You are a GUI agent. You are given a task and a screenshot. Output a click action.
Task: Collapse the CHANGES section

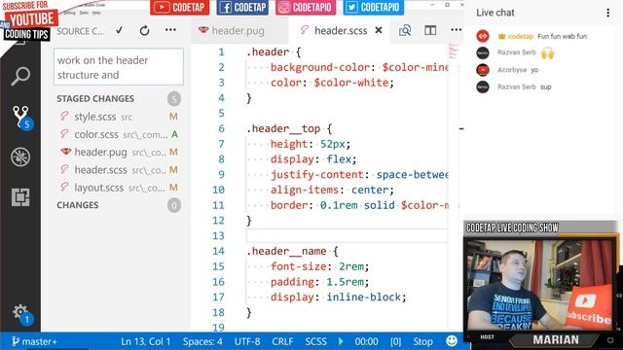(78, 205)
